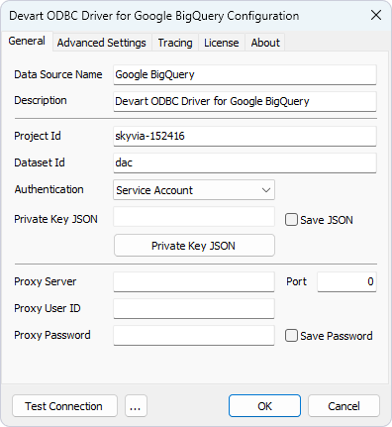Open the About tab
This screenshot has width=392, height=427.
pos(265,43)
